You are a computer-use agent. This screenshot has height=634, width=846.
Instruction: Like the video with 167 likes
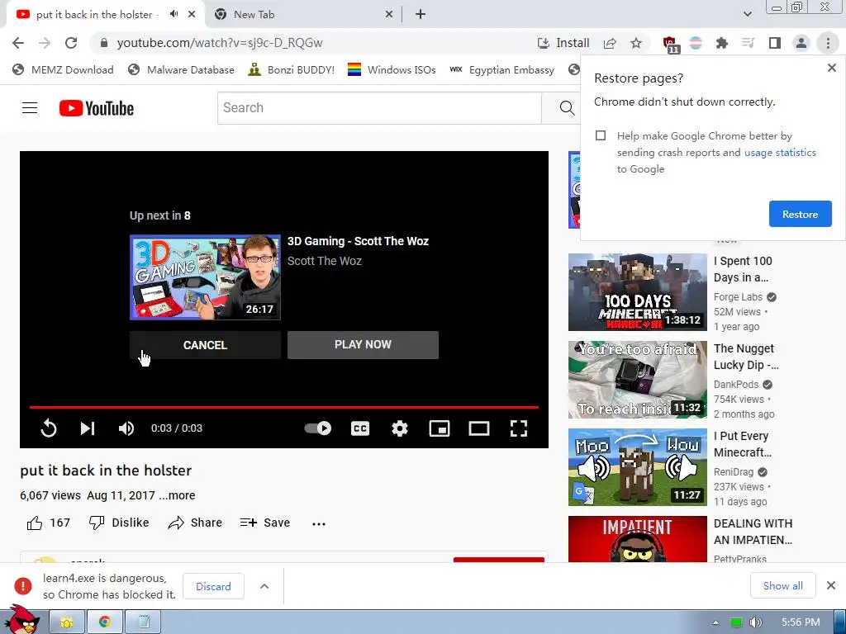pos(48,523)
